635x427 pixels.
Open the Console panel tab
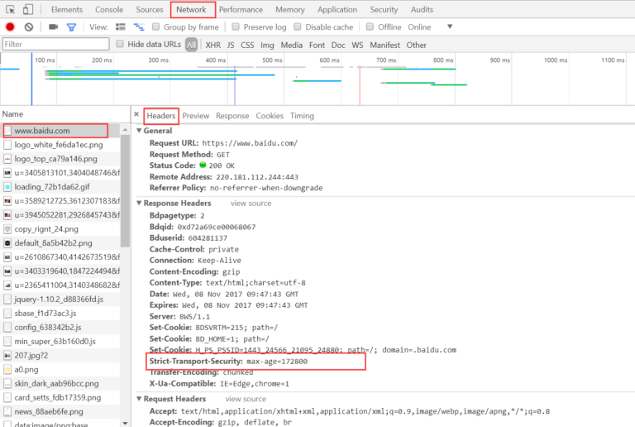[x=109, y=9]
